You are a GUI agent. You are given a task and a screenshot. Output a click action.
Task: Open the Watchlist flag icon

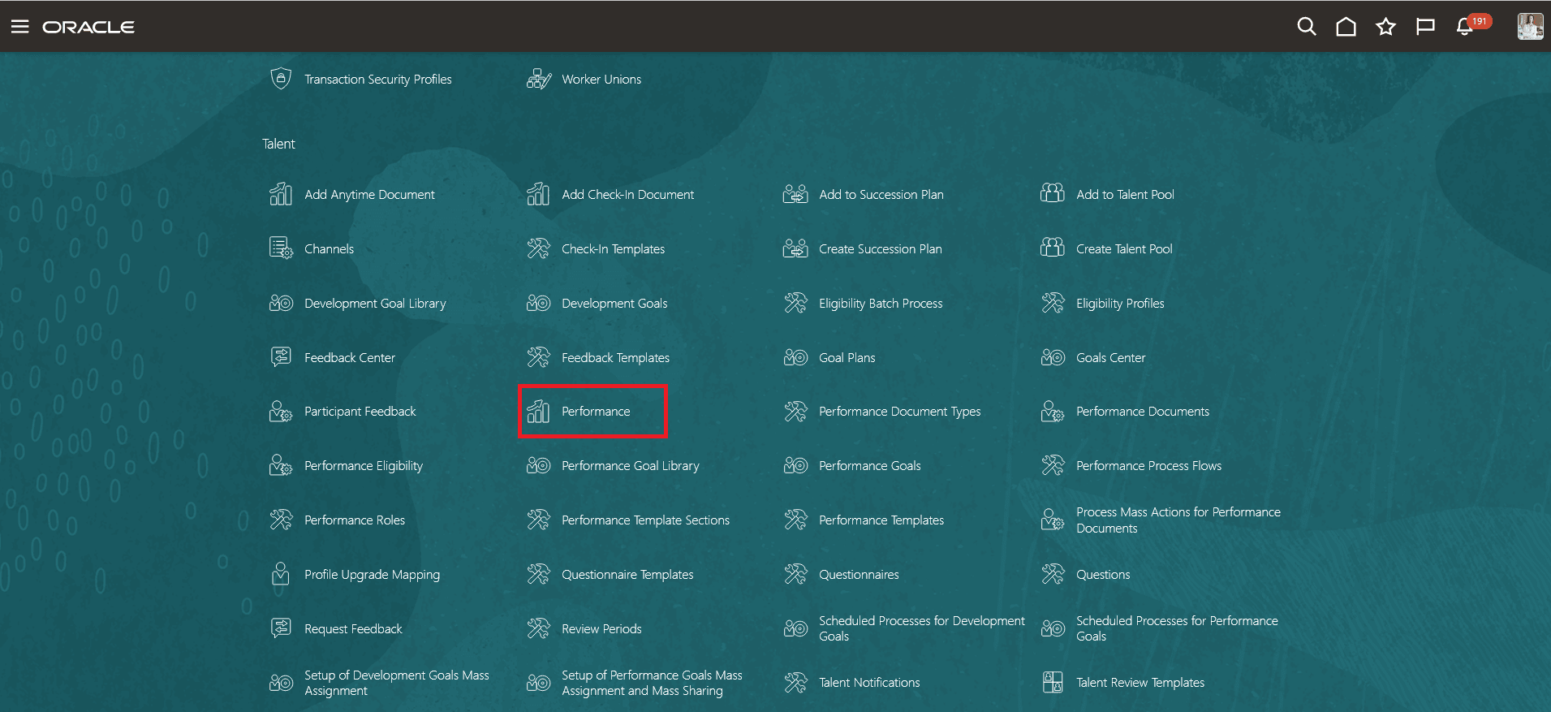click(1425, 27)
